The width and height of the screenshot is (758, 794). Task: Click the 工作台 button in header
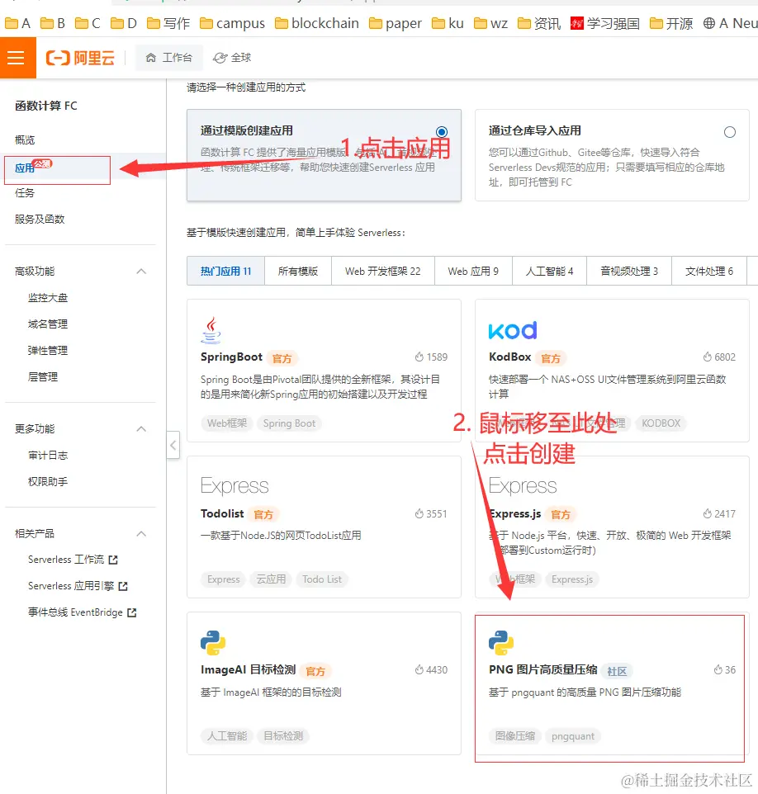click(169, 58)
